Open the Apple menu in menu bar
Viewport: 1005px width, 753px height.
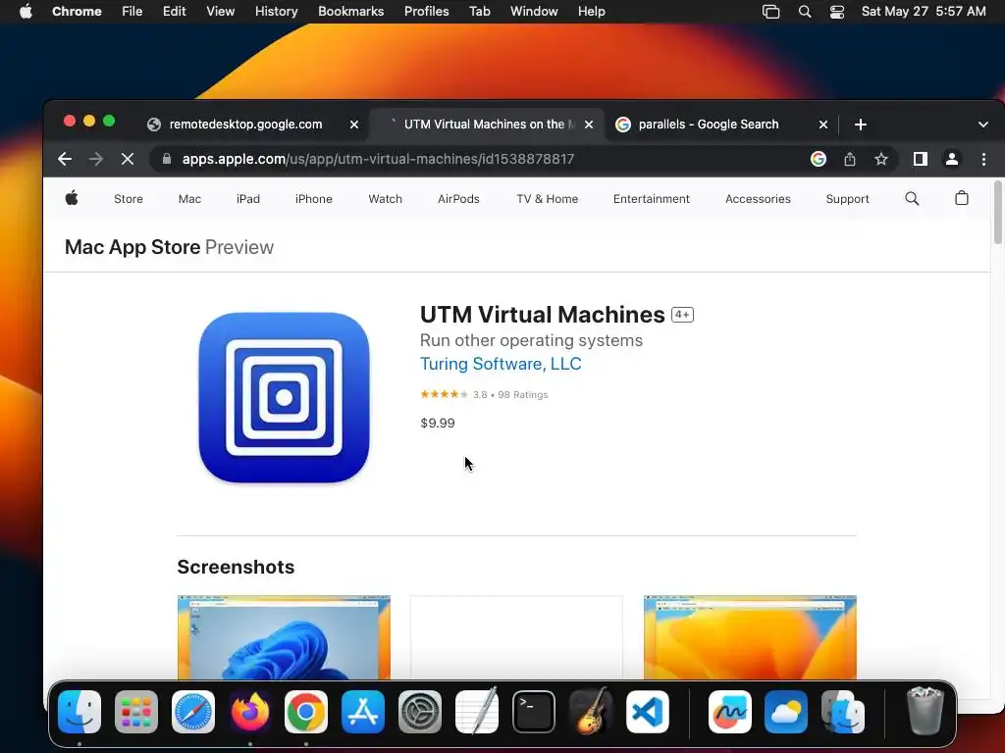pos(26,12)
